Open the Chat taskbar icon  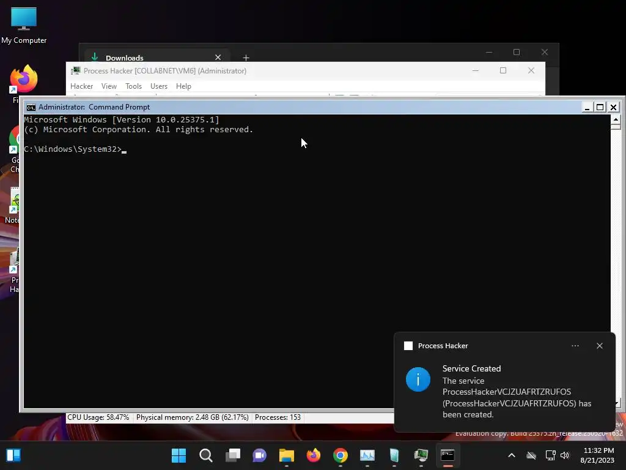259,455
